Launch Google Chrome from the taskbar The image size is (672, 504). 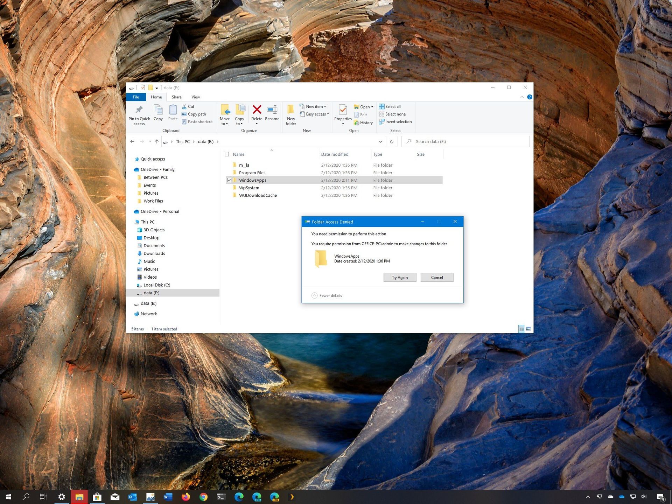203,496
